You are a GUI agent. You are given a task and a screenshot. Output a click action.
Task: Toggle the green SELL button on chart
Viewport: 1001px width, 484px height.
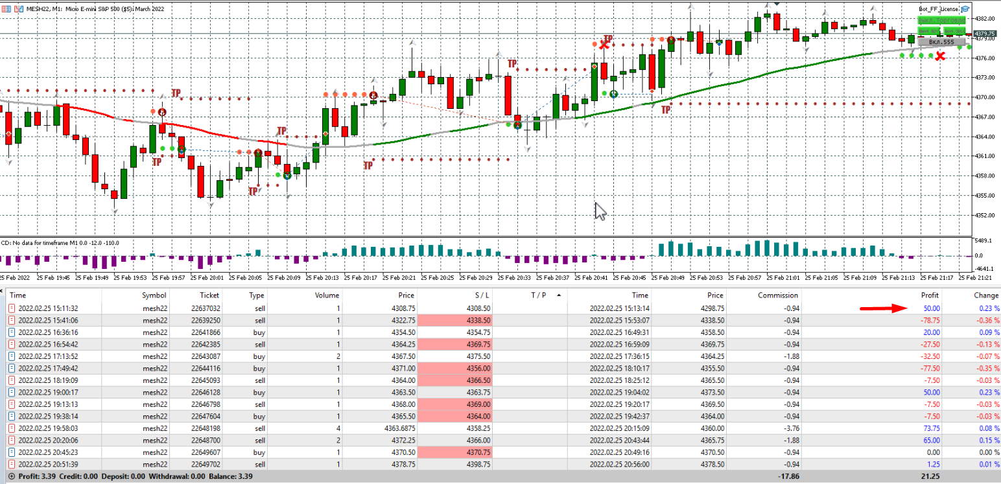coord(954,31)
